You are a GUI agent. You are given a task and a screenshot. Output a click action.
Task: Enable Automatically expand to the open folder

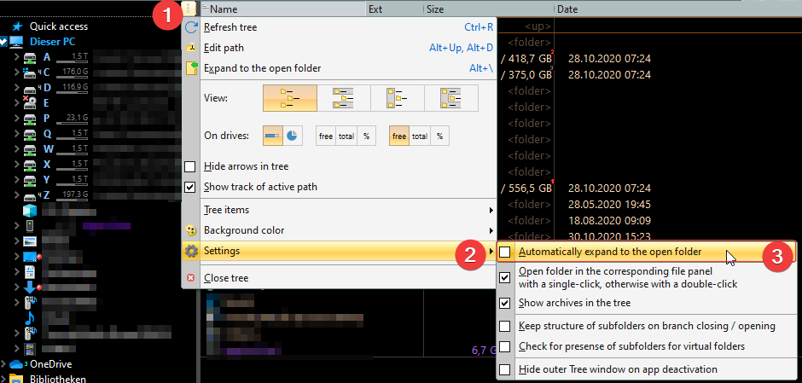[506, 252]
